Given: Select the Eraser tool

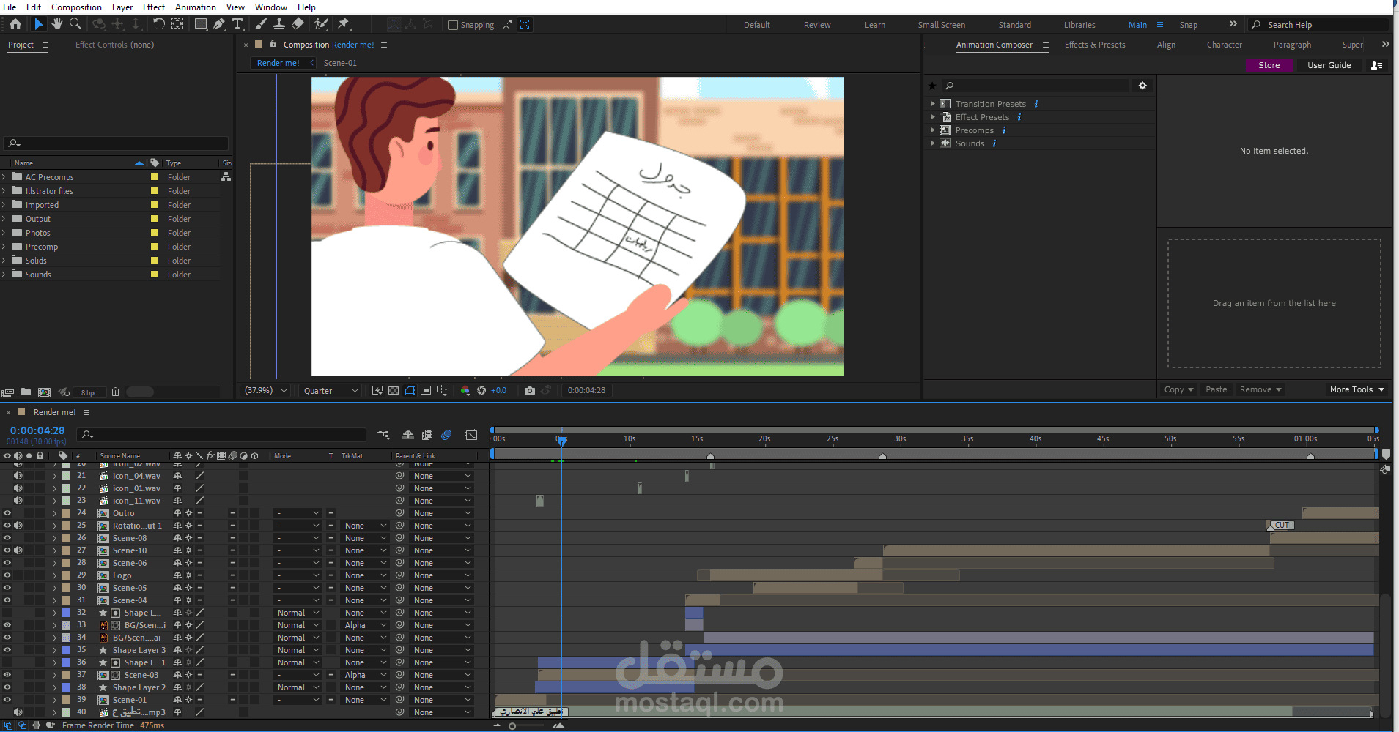Looking at the screenshot, I should [298, 24].
